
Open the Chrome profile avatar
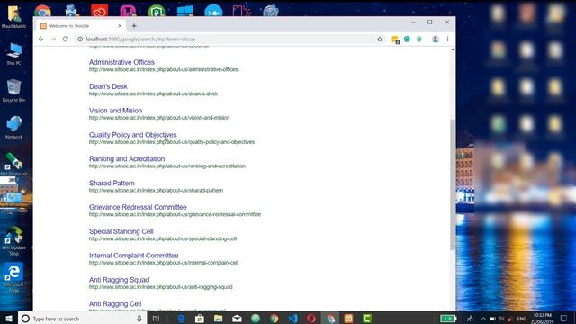436,39
